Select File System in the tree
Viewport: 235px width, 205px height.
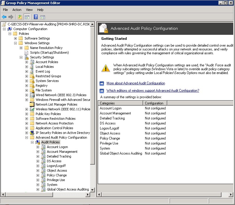pos(44,90)
